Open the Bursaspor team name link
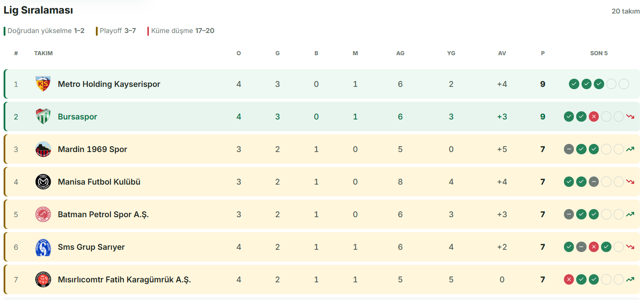The image size is (644, 300). tap(77, 117)
